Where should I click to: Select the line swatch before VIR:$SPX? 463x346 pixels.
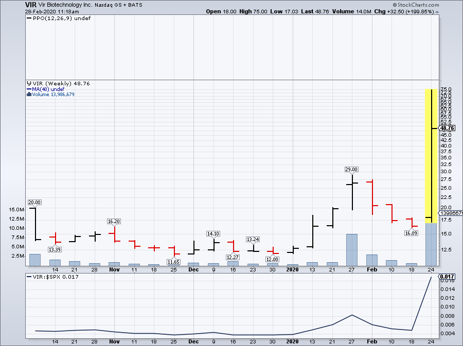tap(29, 277)
